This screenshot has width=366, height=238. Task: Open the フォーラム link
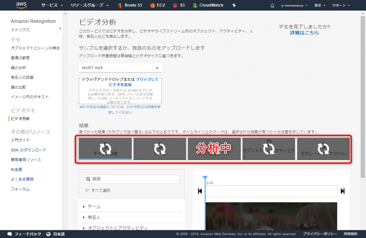20,189
